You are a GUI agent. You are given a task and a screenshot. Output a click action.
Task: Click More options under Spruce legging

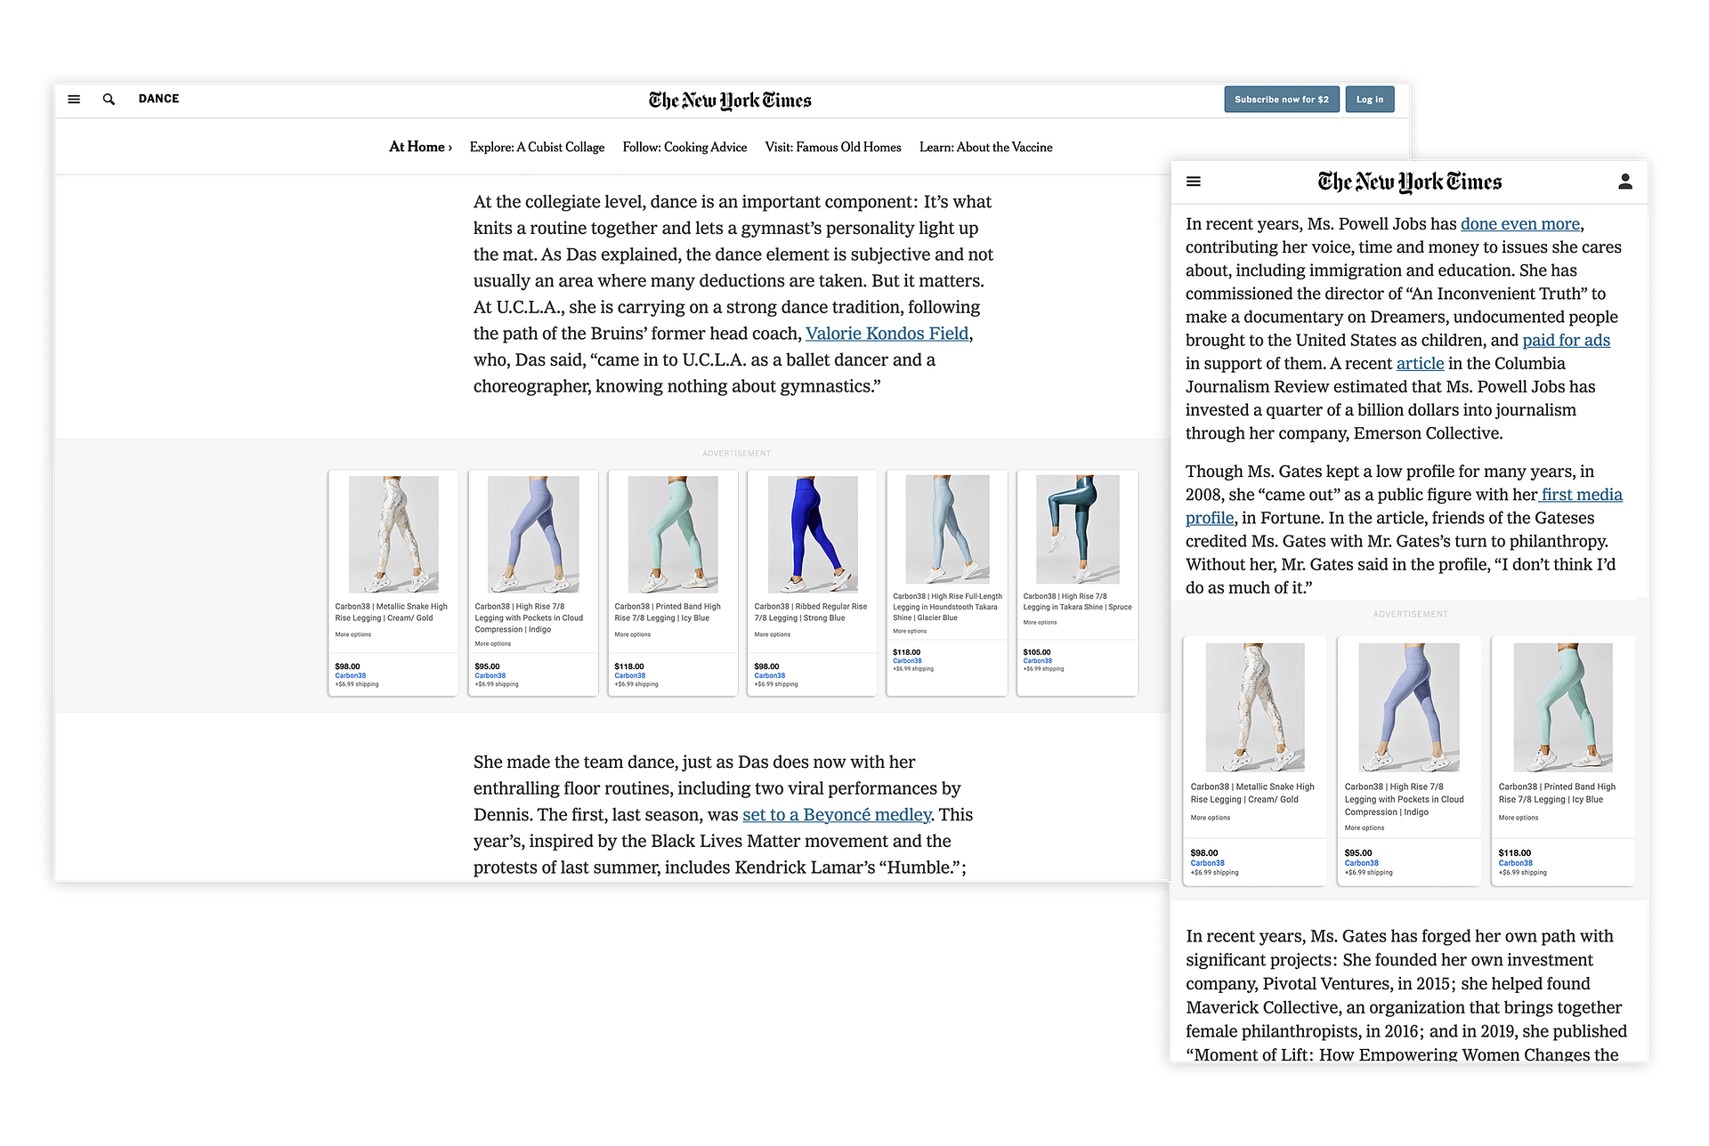[x=1040, y=623]
